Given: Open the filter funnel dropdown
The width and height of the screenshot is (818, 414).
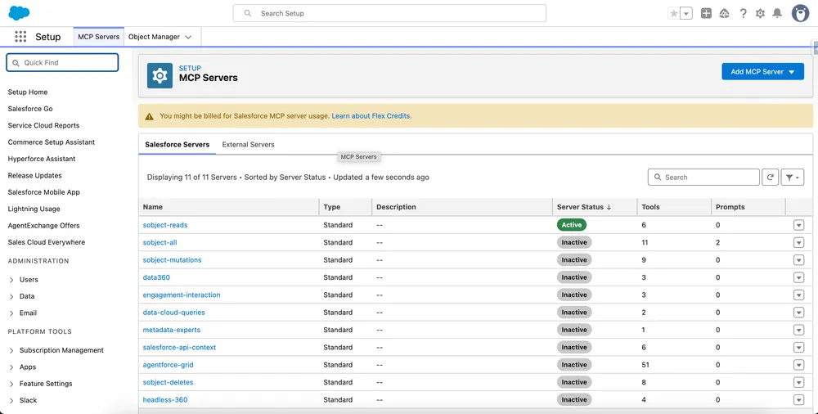Looking at the screenshot, I should [x=793, y=178].
